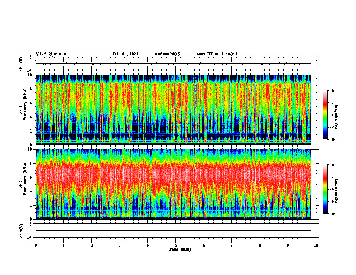The image size is (356, 275).
Task: Click the "station=MOS" header text
Action: [167, 54]
